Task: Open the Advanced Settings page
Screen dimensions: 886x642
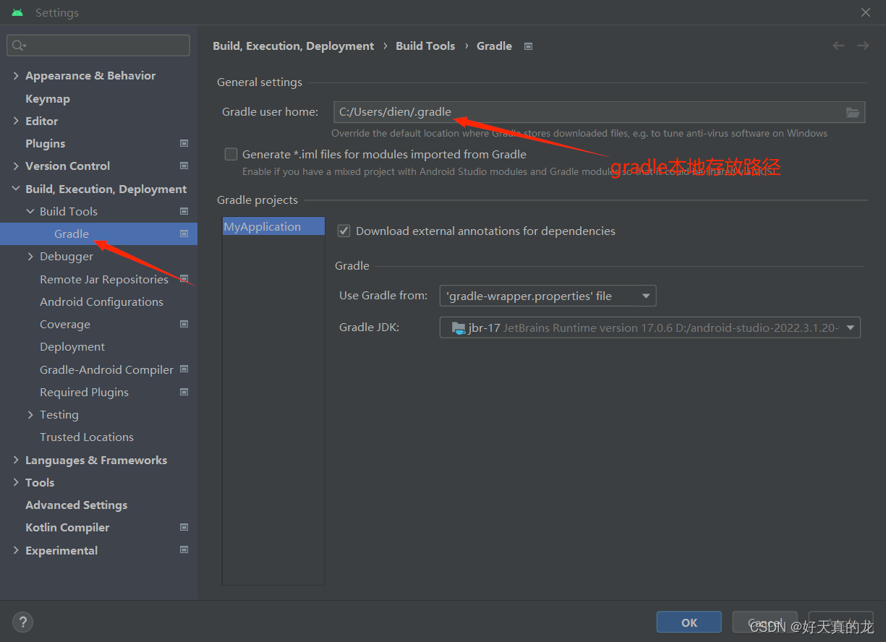Action: coord(76,505)
